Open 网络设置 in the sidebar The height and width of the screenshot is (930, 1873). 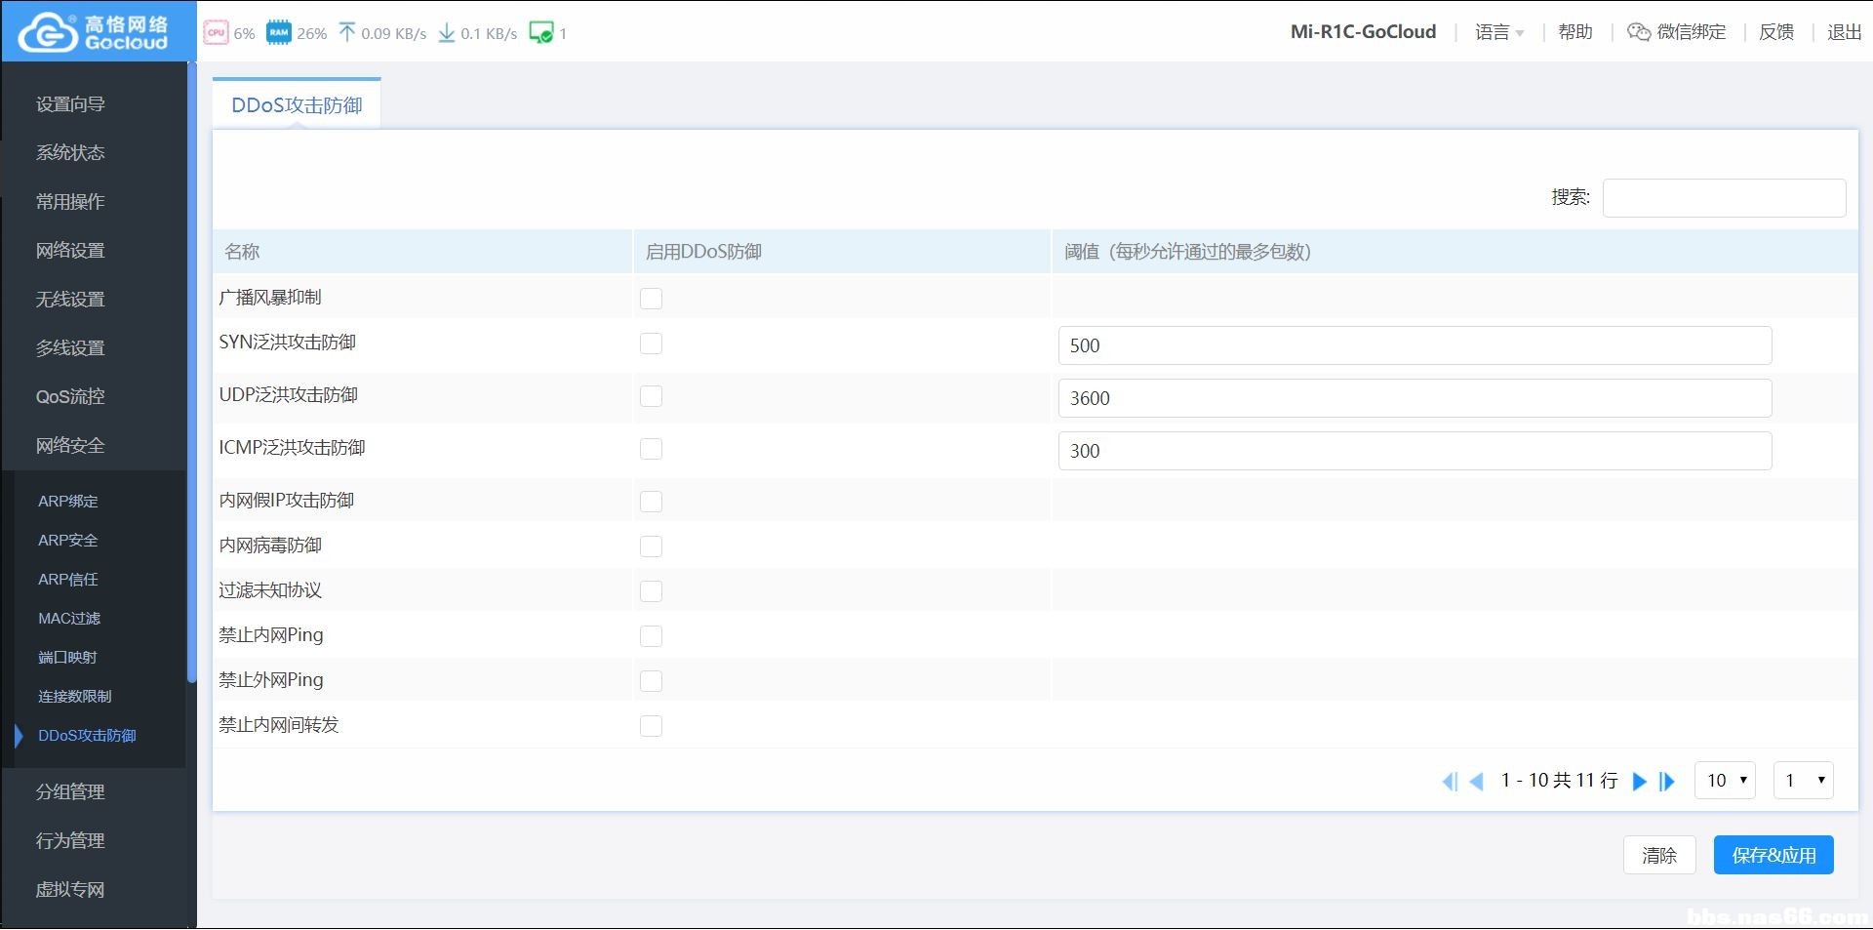point(70,251)
